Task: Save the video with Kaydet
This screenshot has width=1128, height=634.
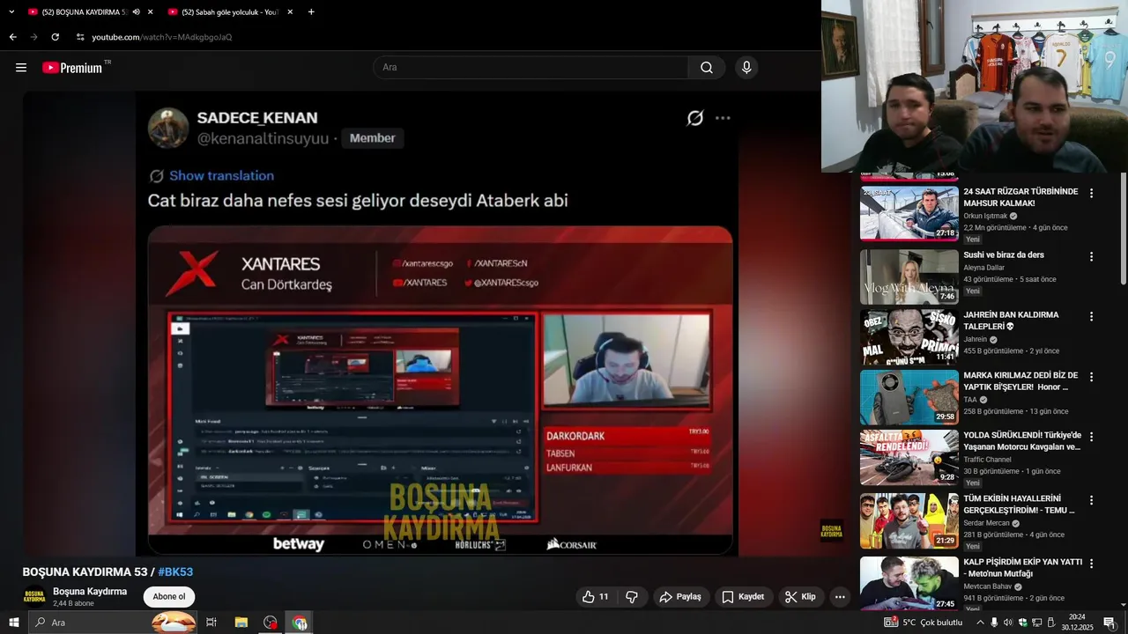Action: [743, 597]
